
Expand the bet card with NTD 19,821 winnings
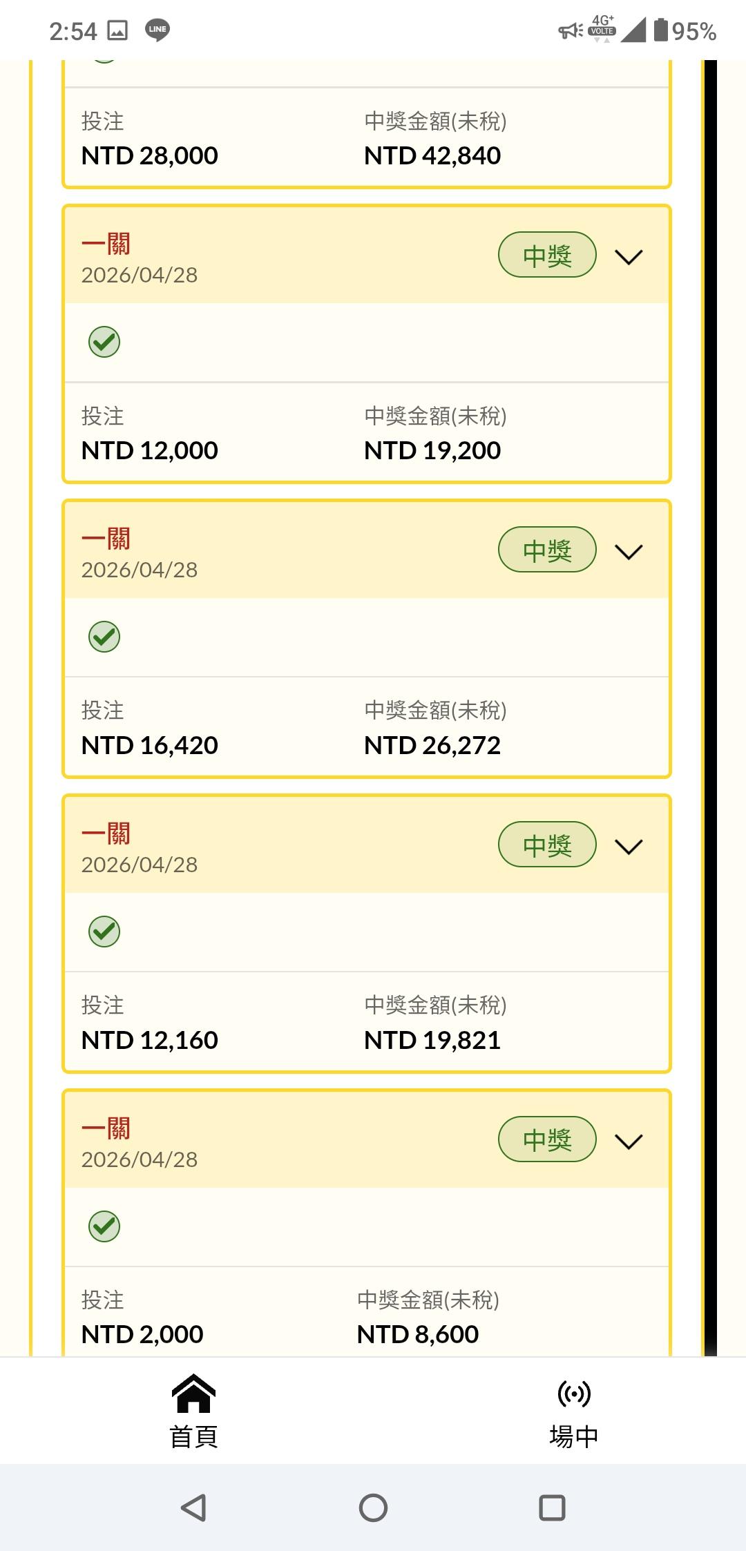pyautogui.click(x=629, y=847)
